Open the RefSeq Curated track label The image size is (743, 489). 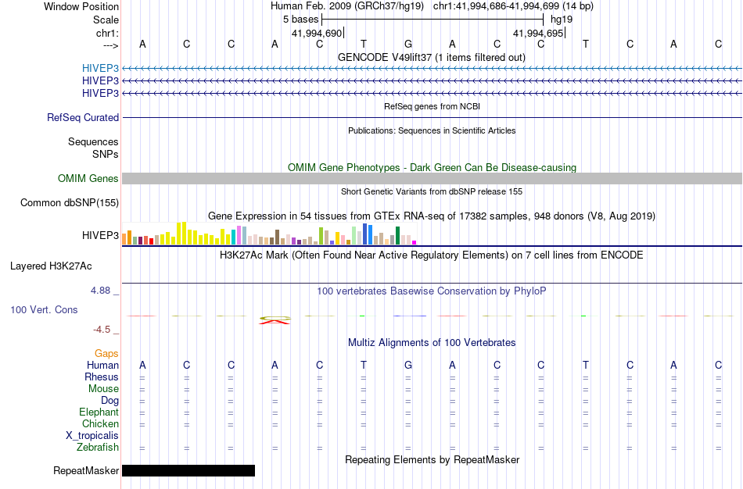pos(83,117)
